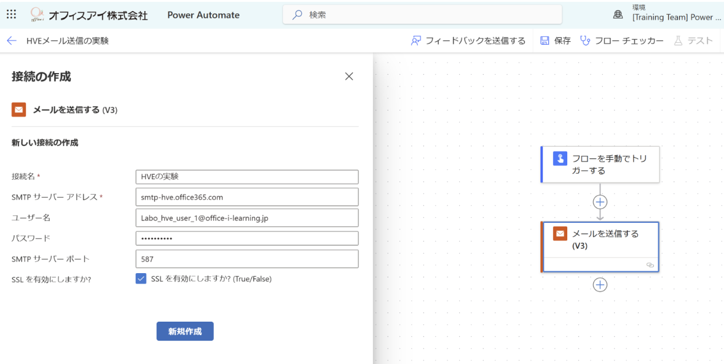
Task: Click the テスト button
Action: (693, 41)
